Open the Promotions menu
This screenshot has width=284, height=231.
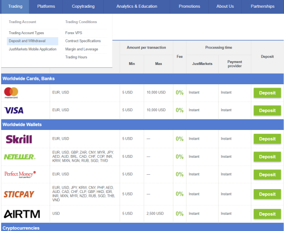[x=189, y=6]
